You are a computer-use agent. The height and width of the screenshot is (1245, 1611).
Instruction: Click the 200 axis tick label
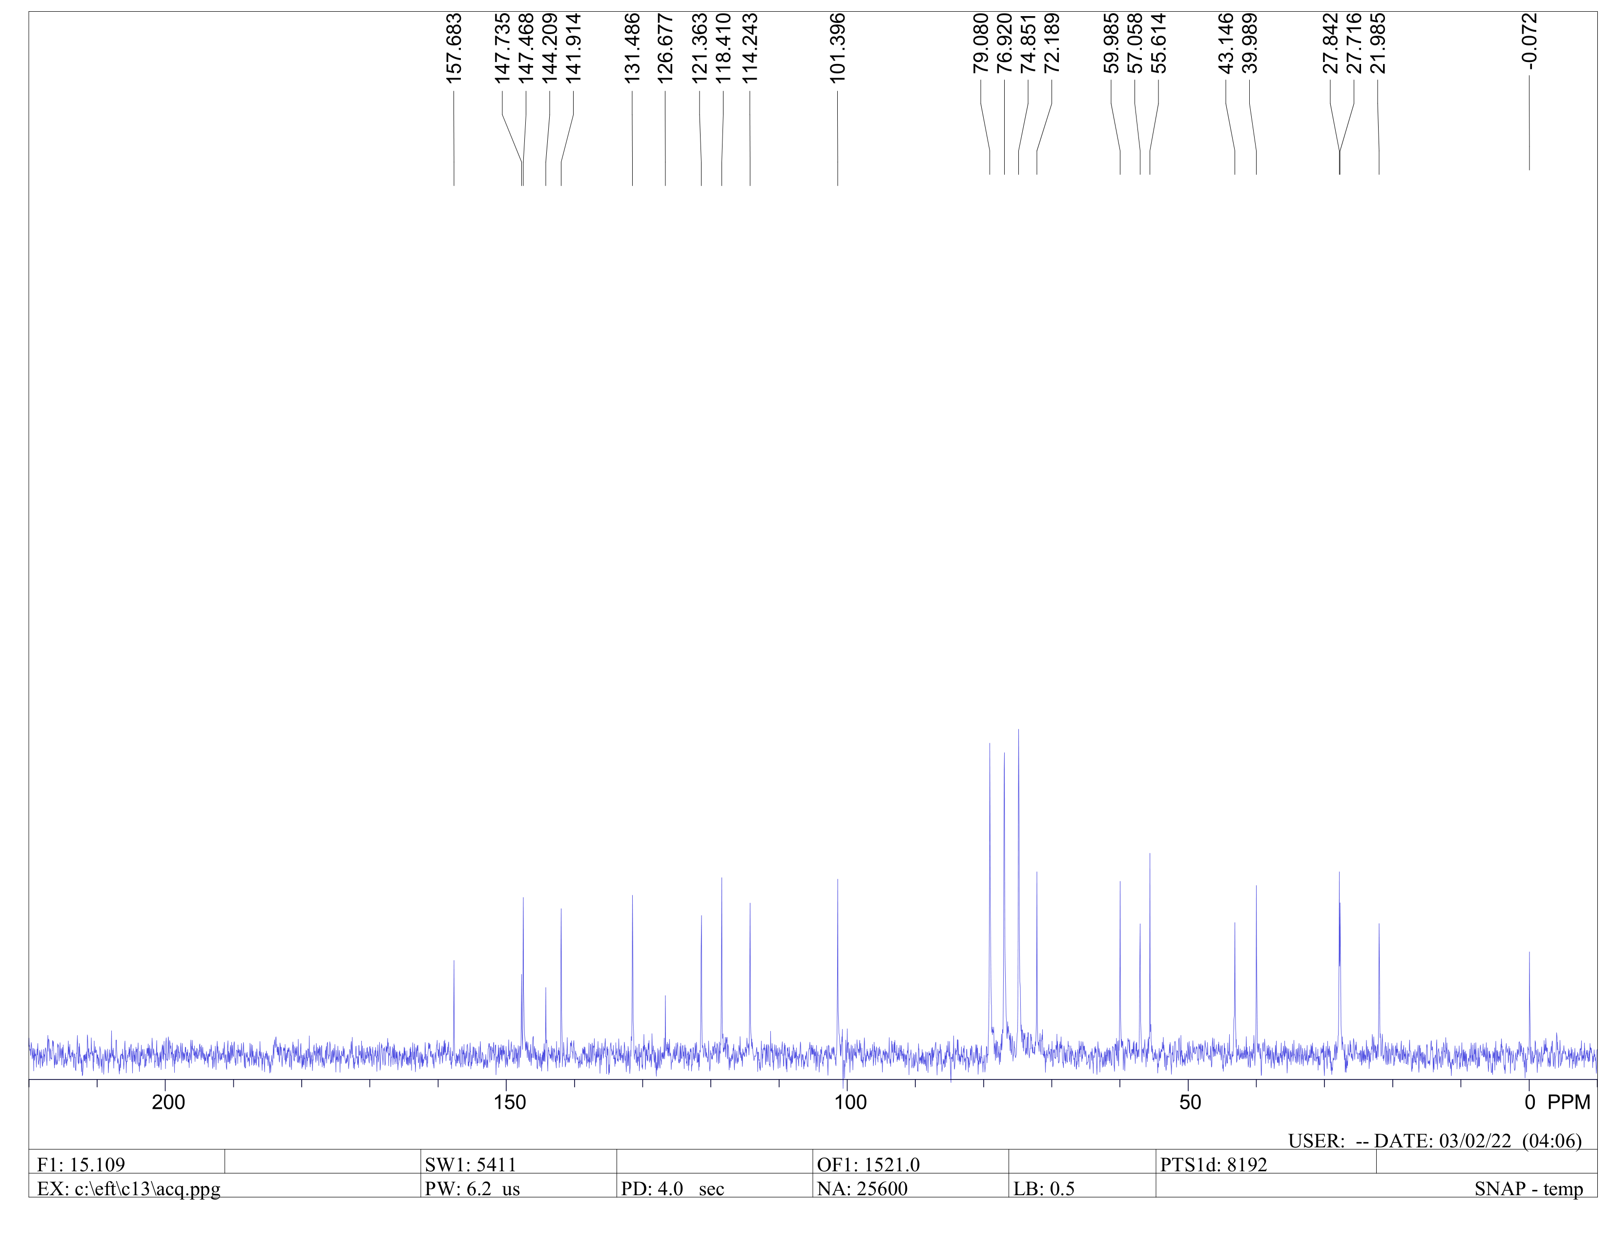[x=168, y=1102]
